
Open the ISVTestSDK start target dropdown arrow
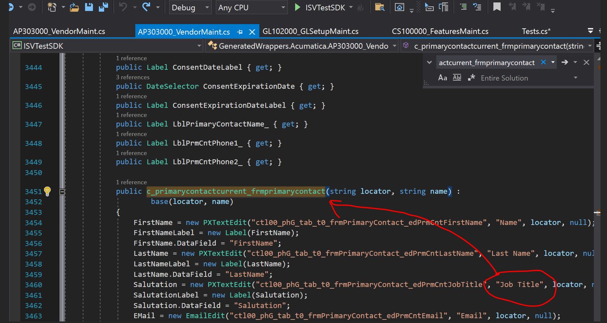point(351,7)
